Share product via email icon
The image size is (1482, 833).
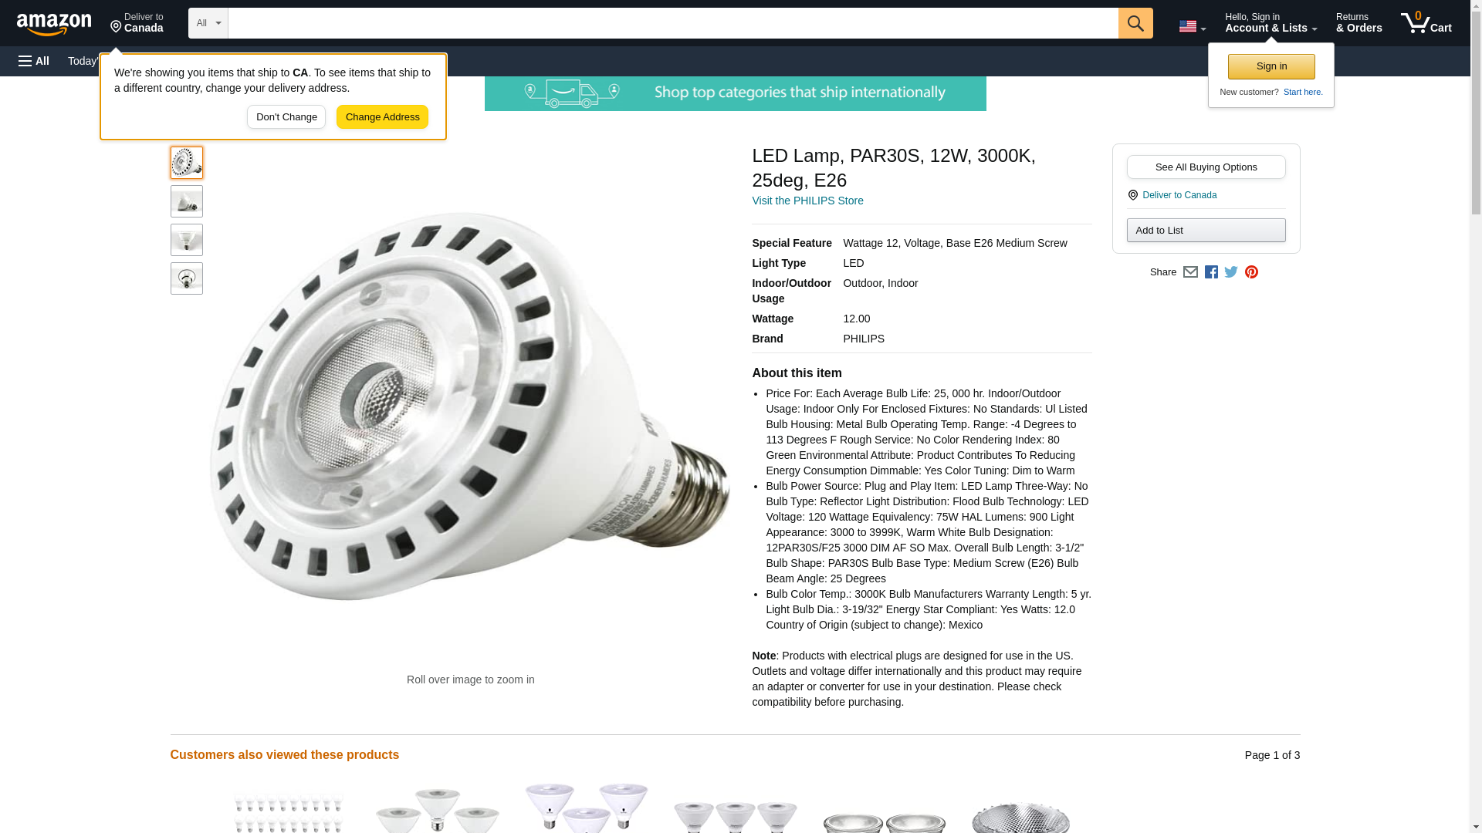1190,272
